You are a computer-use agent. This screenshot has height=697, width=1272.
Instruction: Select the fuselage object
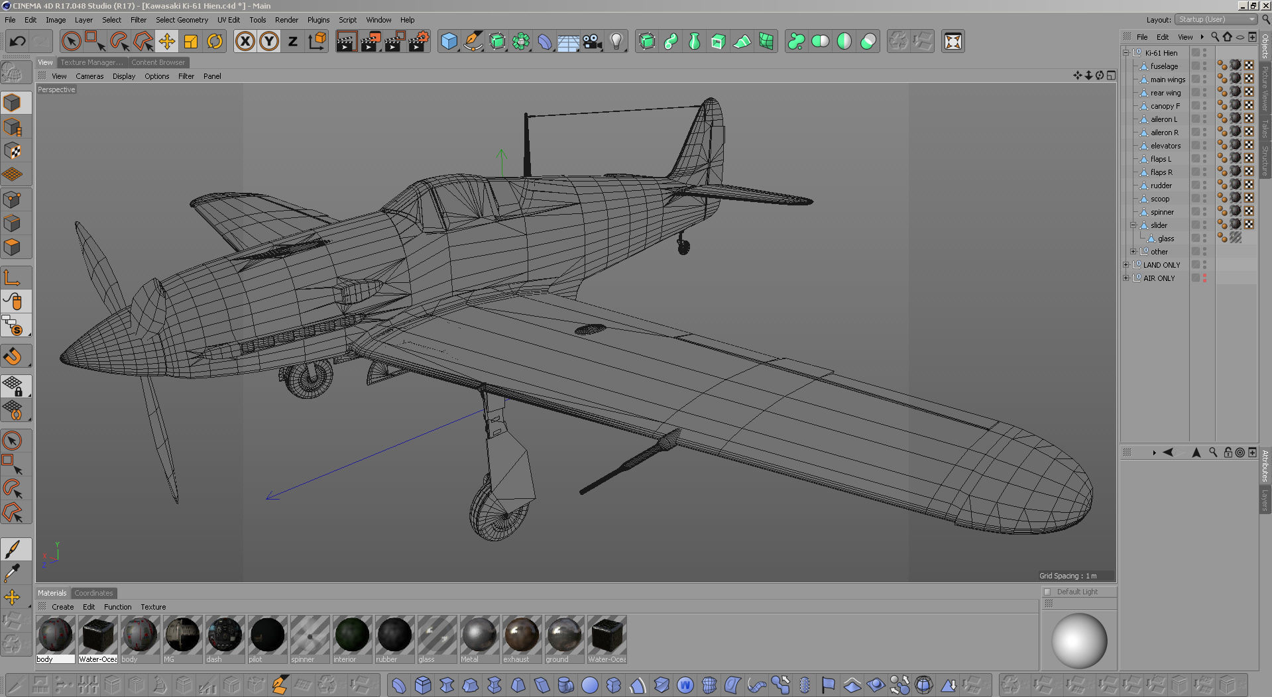click(x=1164, y=66)
